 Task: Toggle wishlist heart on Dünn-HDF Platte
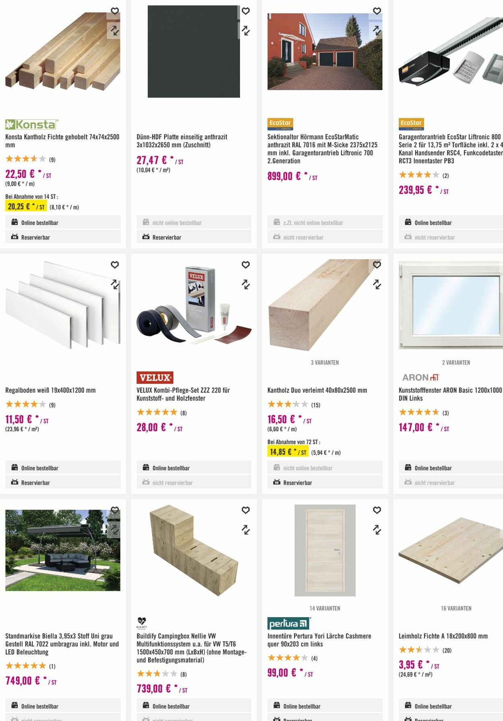[x=245, y=11]
